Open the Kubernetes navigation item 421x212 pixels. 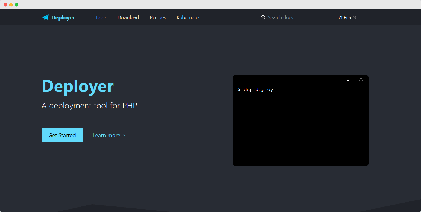pos(188,17)
